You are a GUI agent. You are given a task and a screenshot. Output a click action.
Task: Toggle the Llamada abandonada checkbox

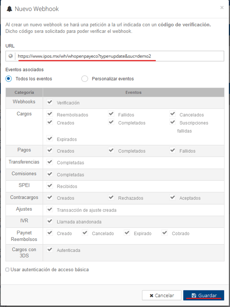(50, 221)
